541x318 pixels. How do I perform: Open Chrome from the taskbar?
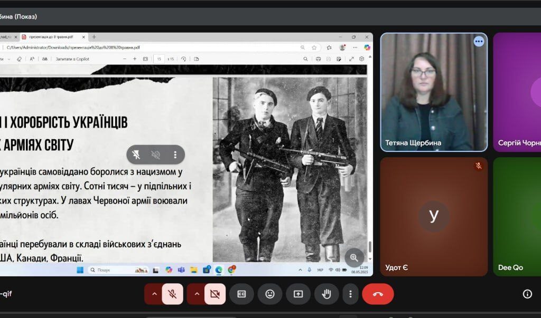(x=231, y=270)
